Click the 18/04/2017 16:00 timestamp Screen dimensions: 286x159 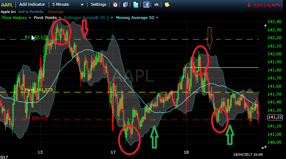coord(248,155)
